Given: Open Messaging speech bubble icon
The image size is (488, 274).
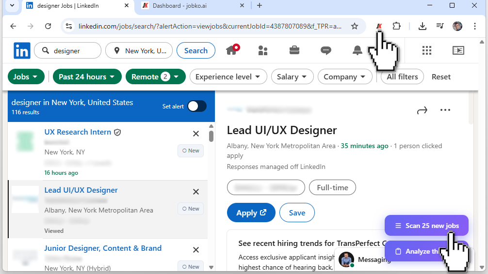Looking at the screenshot, I should 325,50.
